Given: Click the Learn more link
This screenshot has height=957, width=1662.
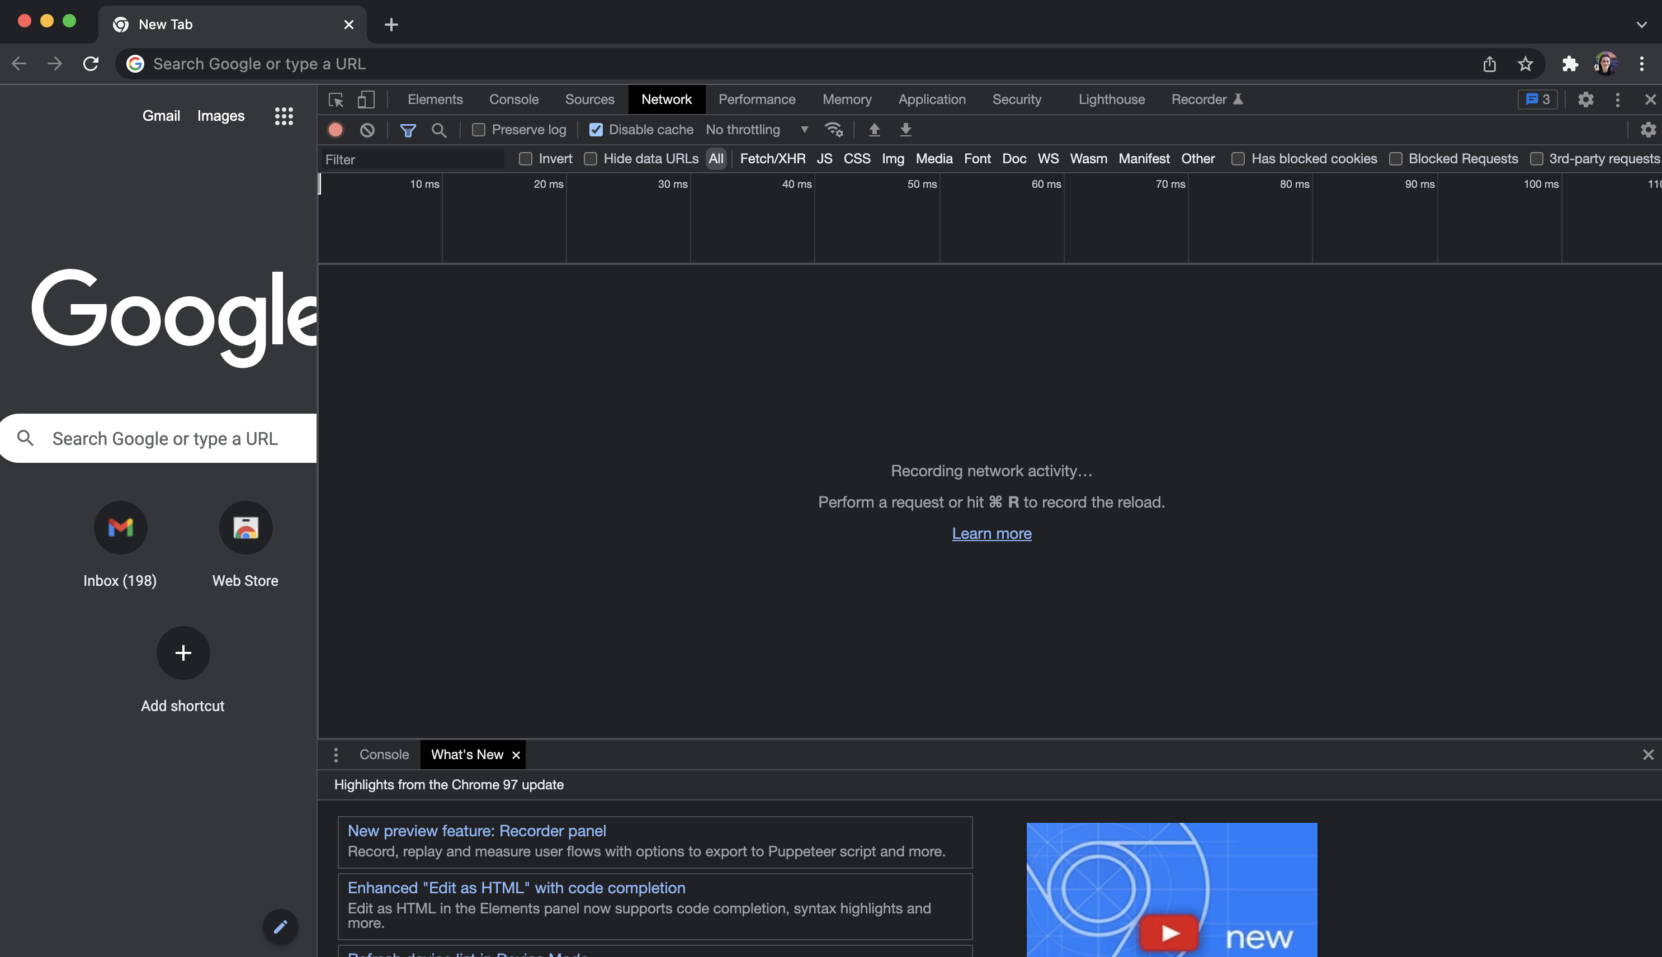Looking at the screenshot, I should coord(991,534).
